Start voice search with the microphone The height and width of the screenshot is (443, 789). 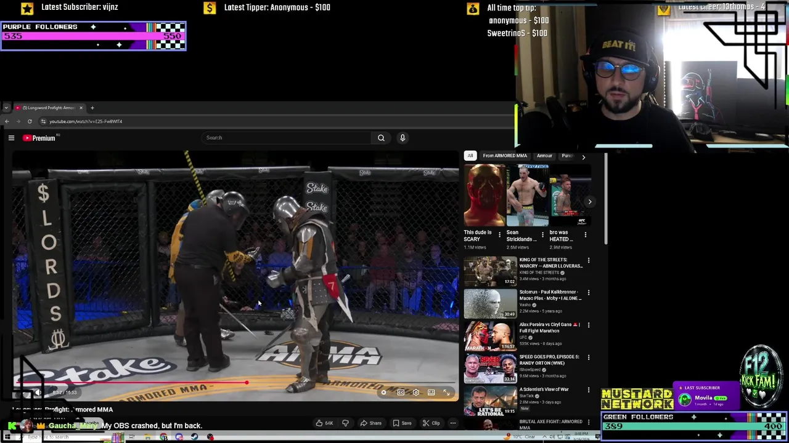[403, 138]
